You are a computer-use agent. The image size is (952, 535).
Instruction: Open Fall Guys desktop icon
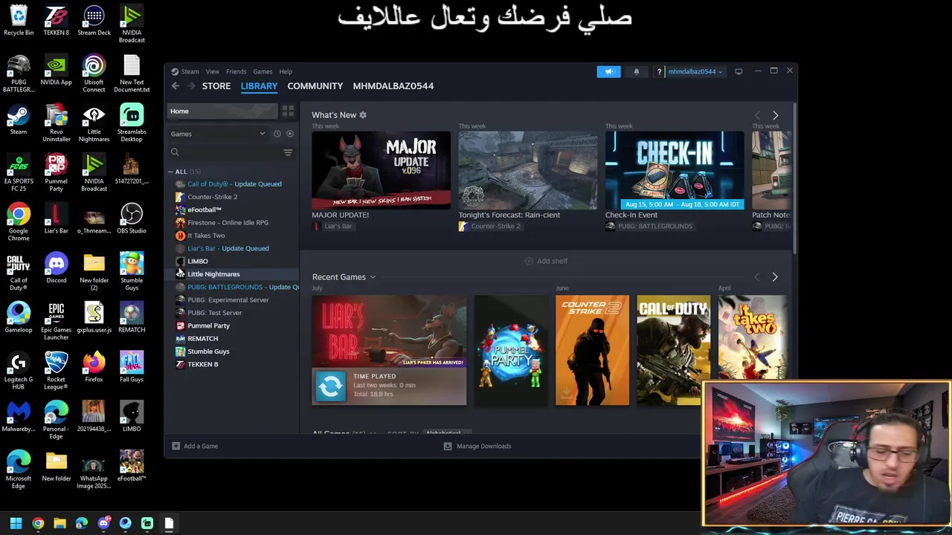pyautogui.click(x=132, y=367)
